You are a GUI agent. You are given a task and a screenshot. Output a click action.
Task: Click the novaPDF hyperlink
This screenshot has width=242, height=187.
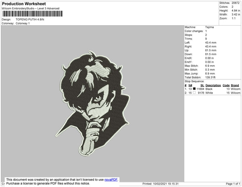point(111,180)
